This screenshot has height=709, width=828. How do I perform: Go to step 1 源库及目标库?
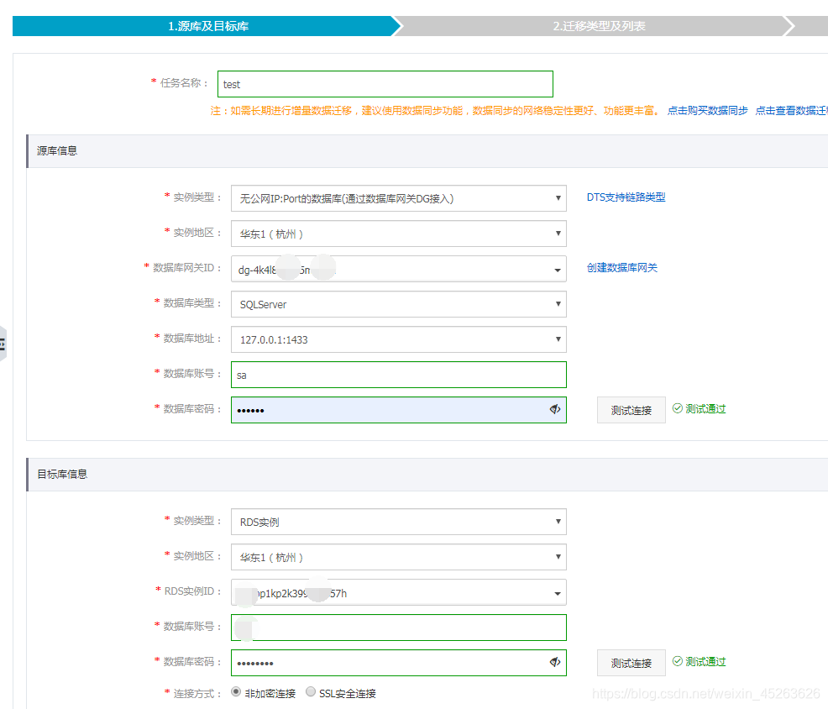[x=208, y=26]
